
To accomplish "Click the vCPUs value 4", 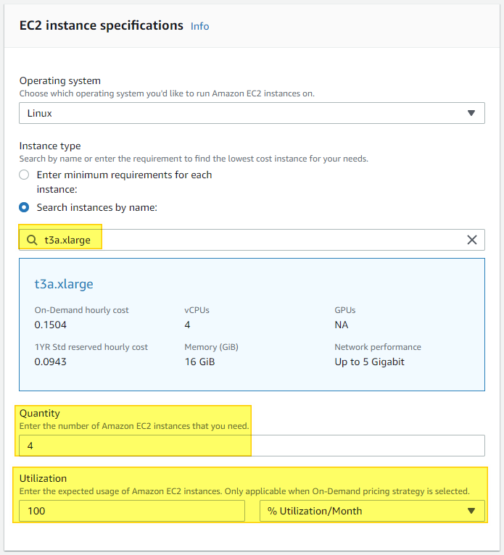I will point(187,325).
